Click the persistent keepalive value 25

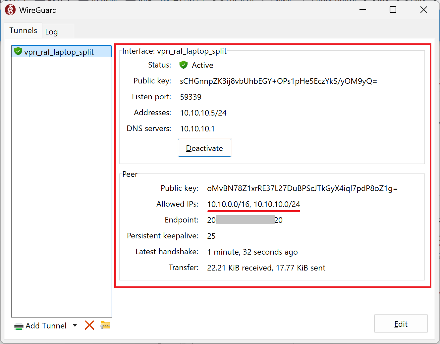coord(211,236)
